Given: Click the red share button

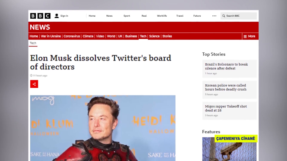Looking at the screenshot, I should pyautogui.click(x=34, y=84).
